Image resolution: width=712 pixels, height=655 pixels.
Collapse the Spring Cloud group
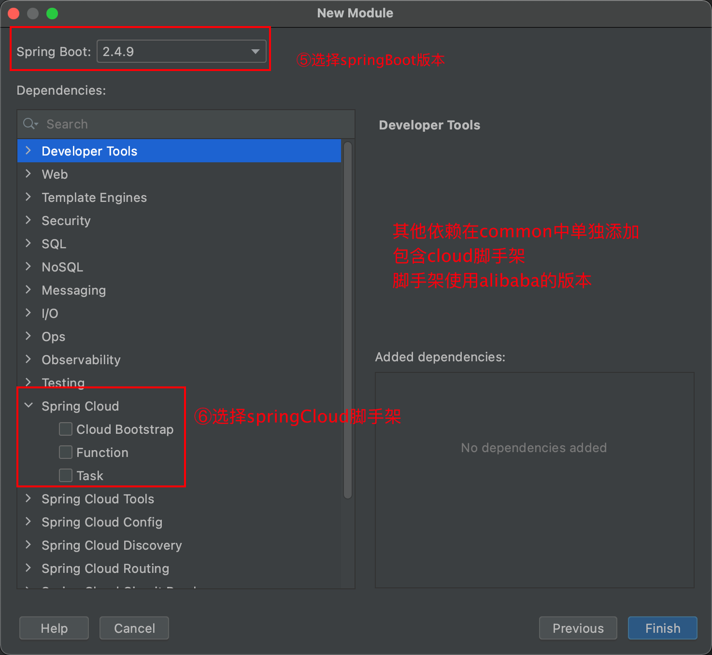(28, 406)
